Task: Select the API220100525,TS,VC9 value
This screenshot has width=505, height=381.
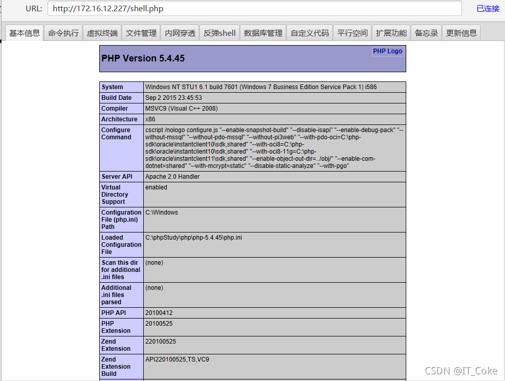Action: coord(177,359)
